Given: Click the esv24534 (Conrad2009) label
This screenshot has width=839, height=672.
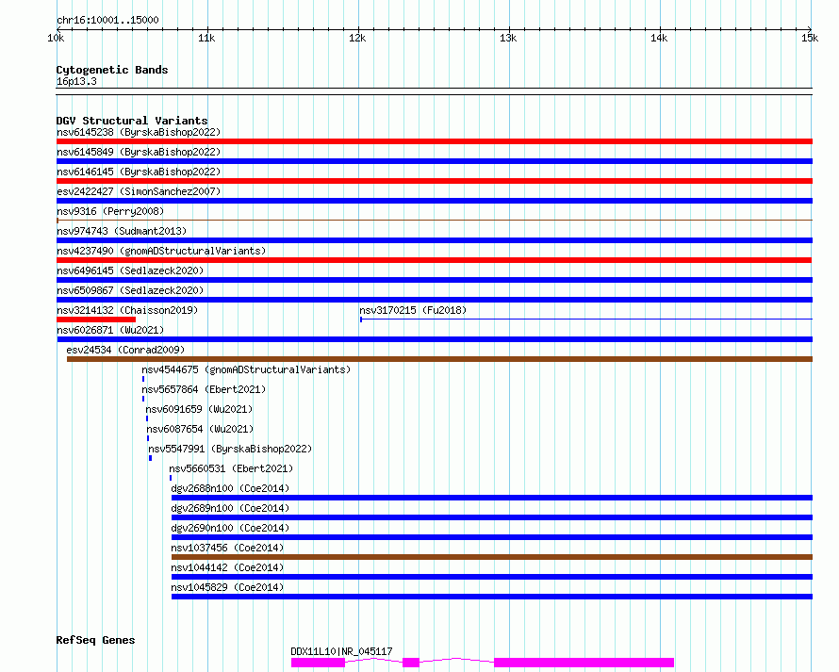Looking at the screenshot, I should pos(125,350).
